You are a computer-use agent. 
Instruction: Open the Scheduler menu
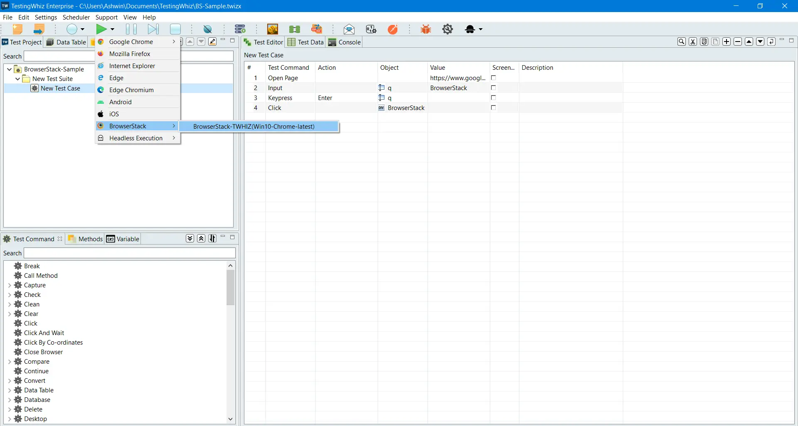pyautogui.click(x=76, y=17)
